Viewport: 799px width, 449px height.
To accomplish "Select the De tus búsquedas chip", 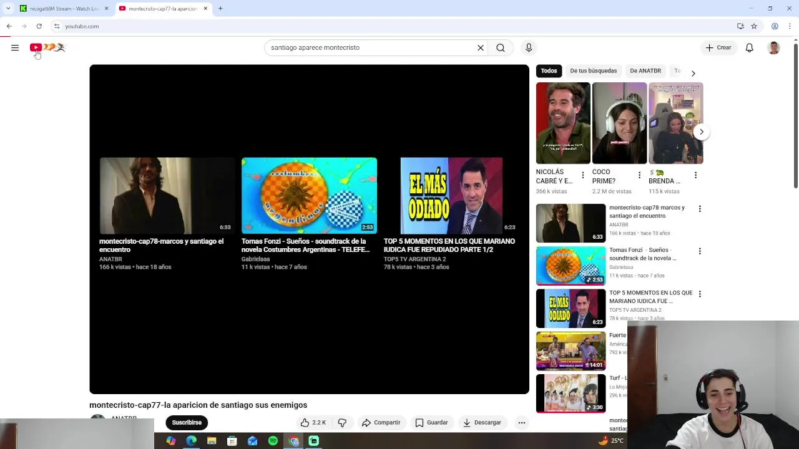I will pyautogui.click(x=593, y=70).
